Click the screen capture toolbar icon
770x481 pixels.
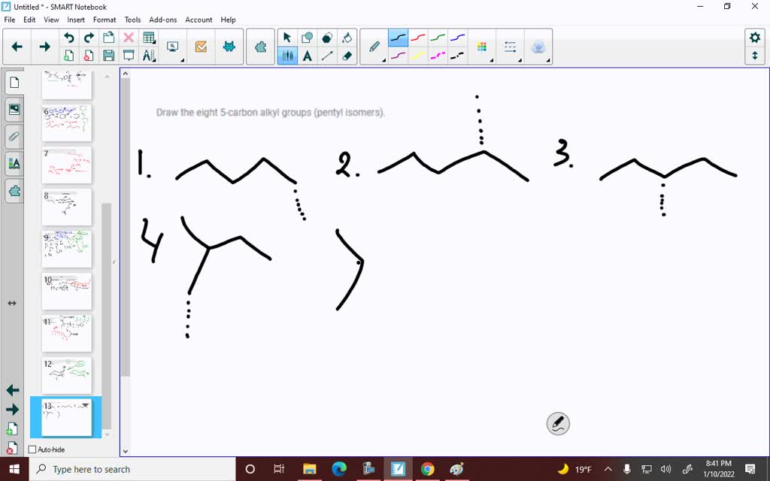coord(171,45)
